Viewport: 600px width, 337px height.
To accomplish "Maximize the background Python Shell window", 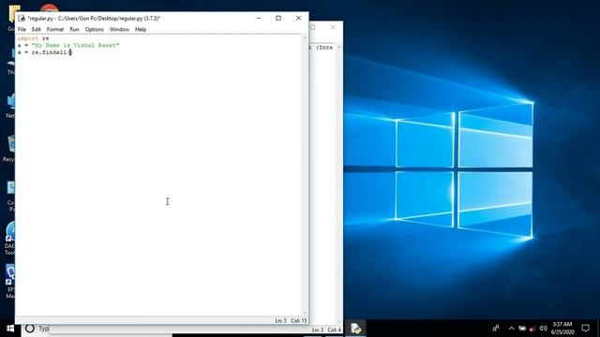I will (313, 27).
